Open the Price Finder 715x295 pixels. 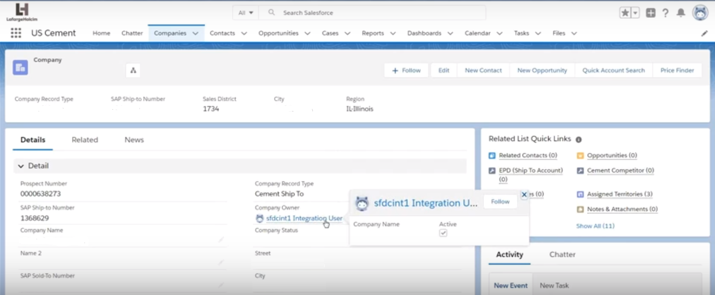(677, 70)
